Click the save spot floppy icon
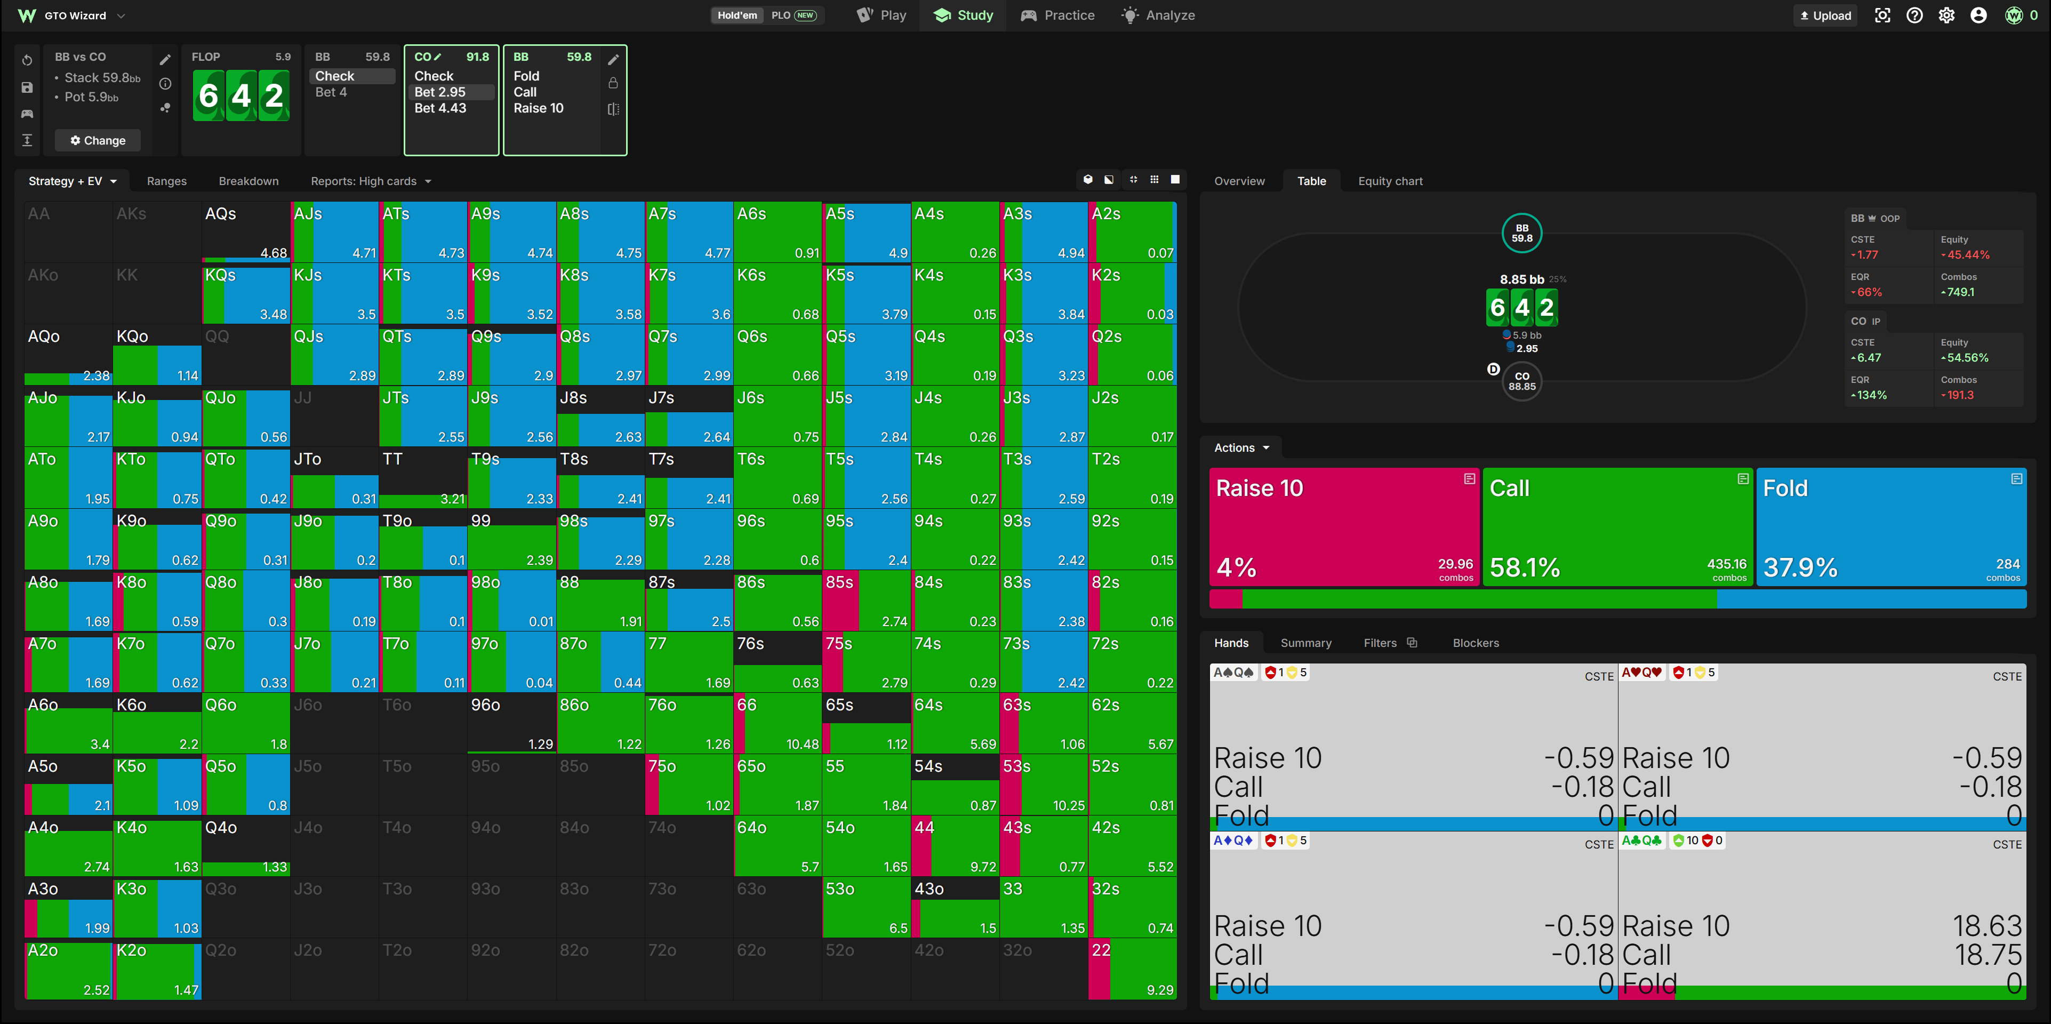This screenshot has height=1024, width=2051. (x=27, y=87)
